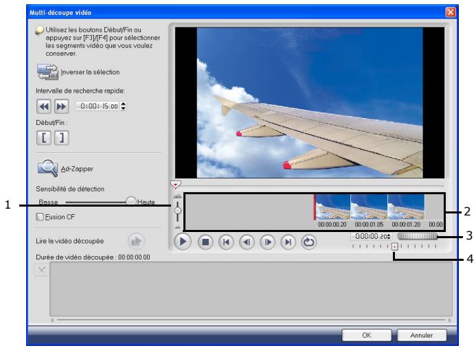Screen dimensions: 476x348
Task: Jump backward with quick search rewind button
Action: 44,106
